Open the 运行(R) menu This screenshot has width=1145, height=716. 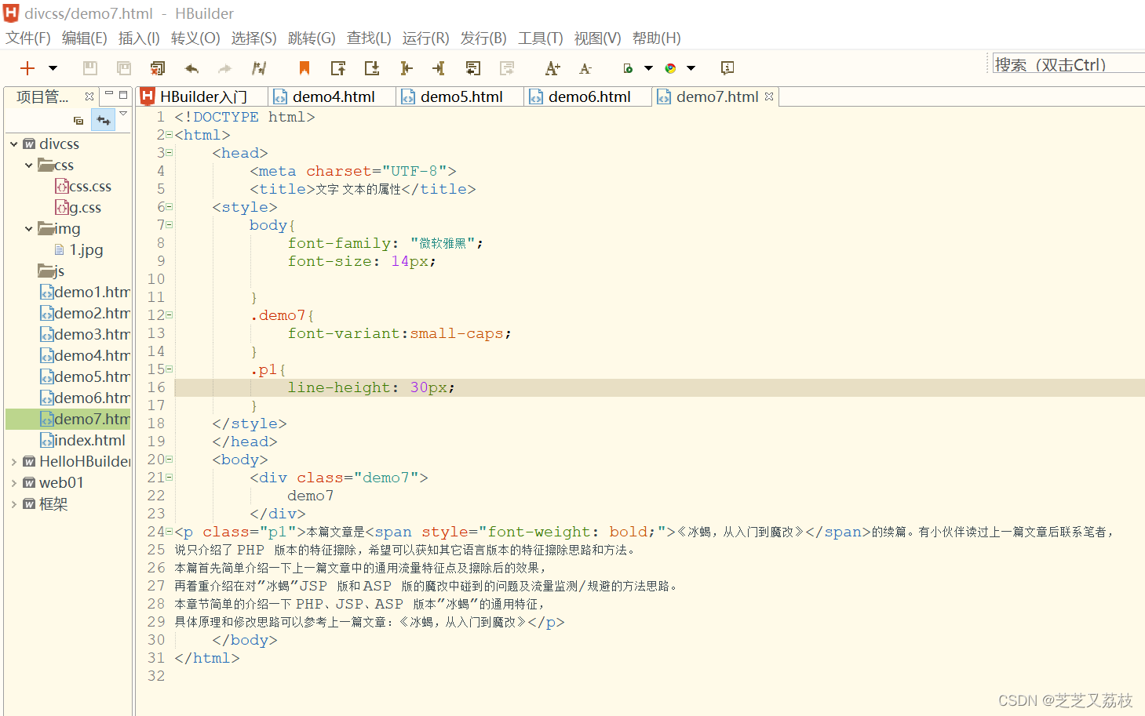coord(426,38)
